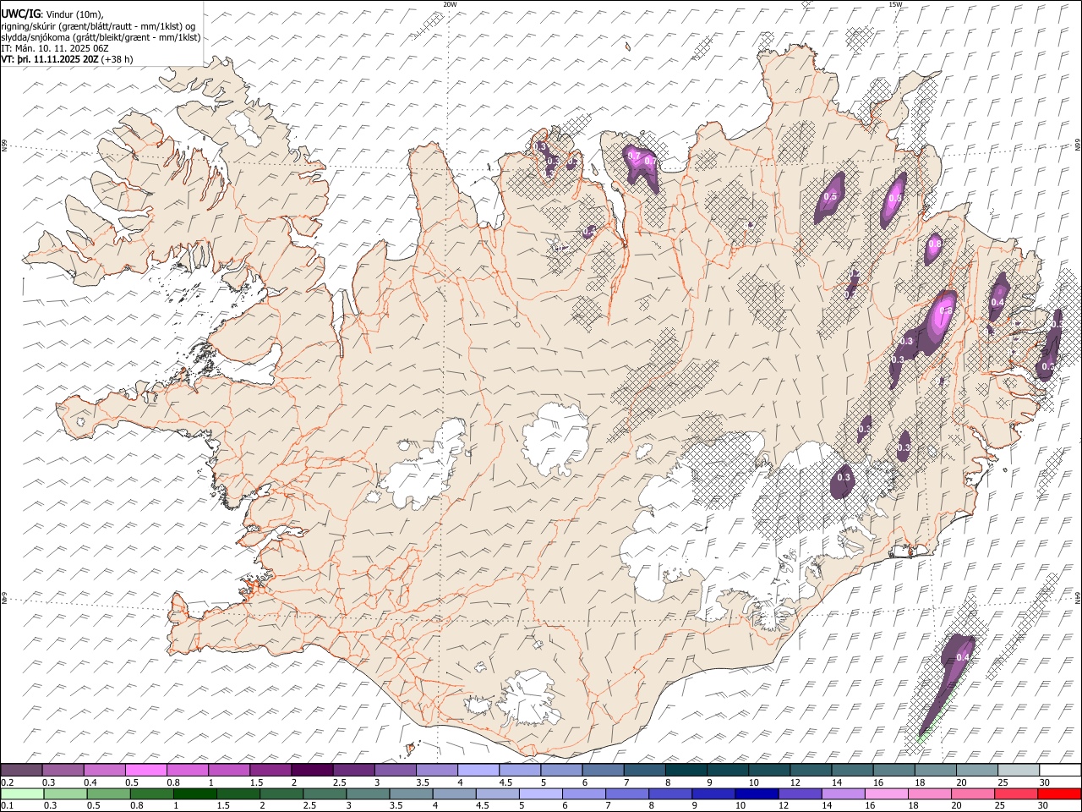The height and width of the screenshot is (812, 1082).
Task: Click the 0.3 swatch in upper purple legend row
Action: tap(63, 771)
